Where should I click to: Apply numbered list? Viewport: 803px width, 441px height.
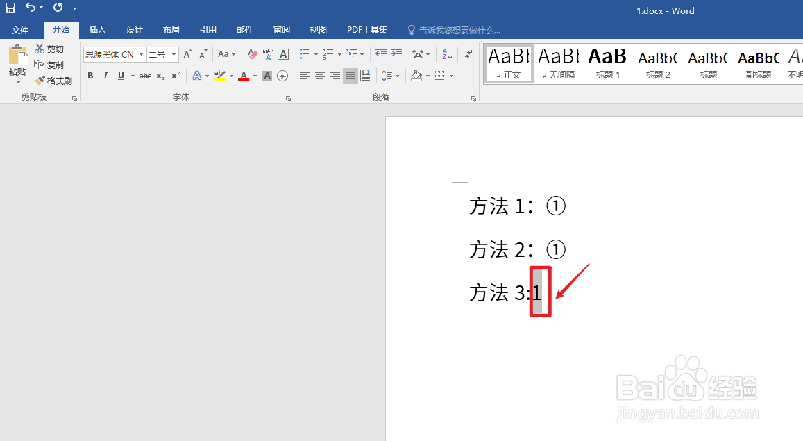click(328, 54)
